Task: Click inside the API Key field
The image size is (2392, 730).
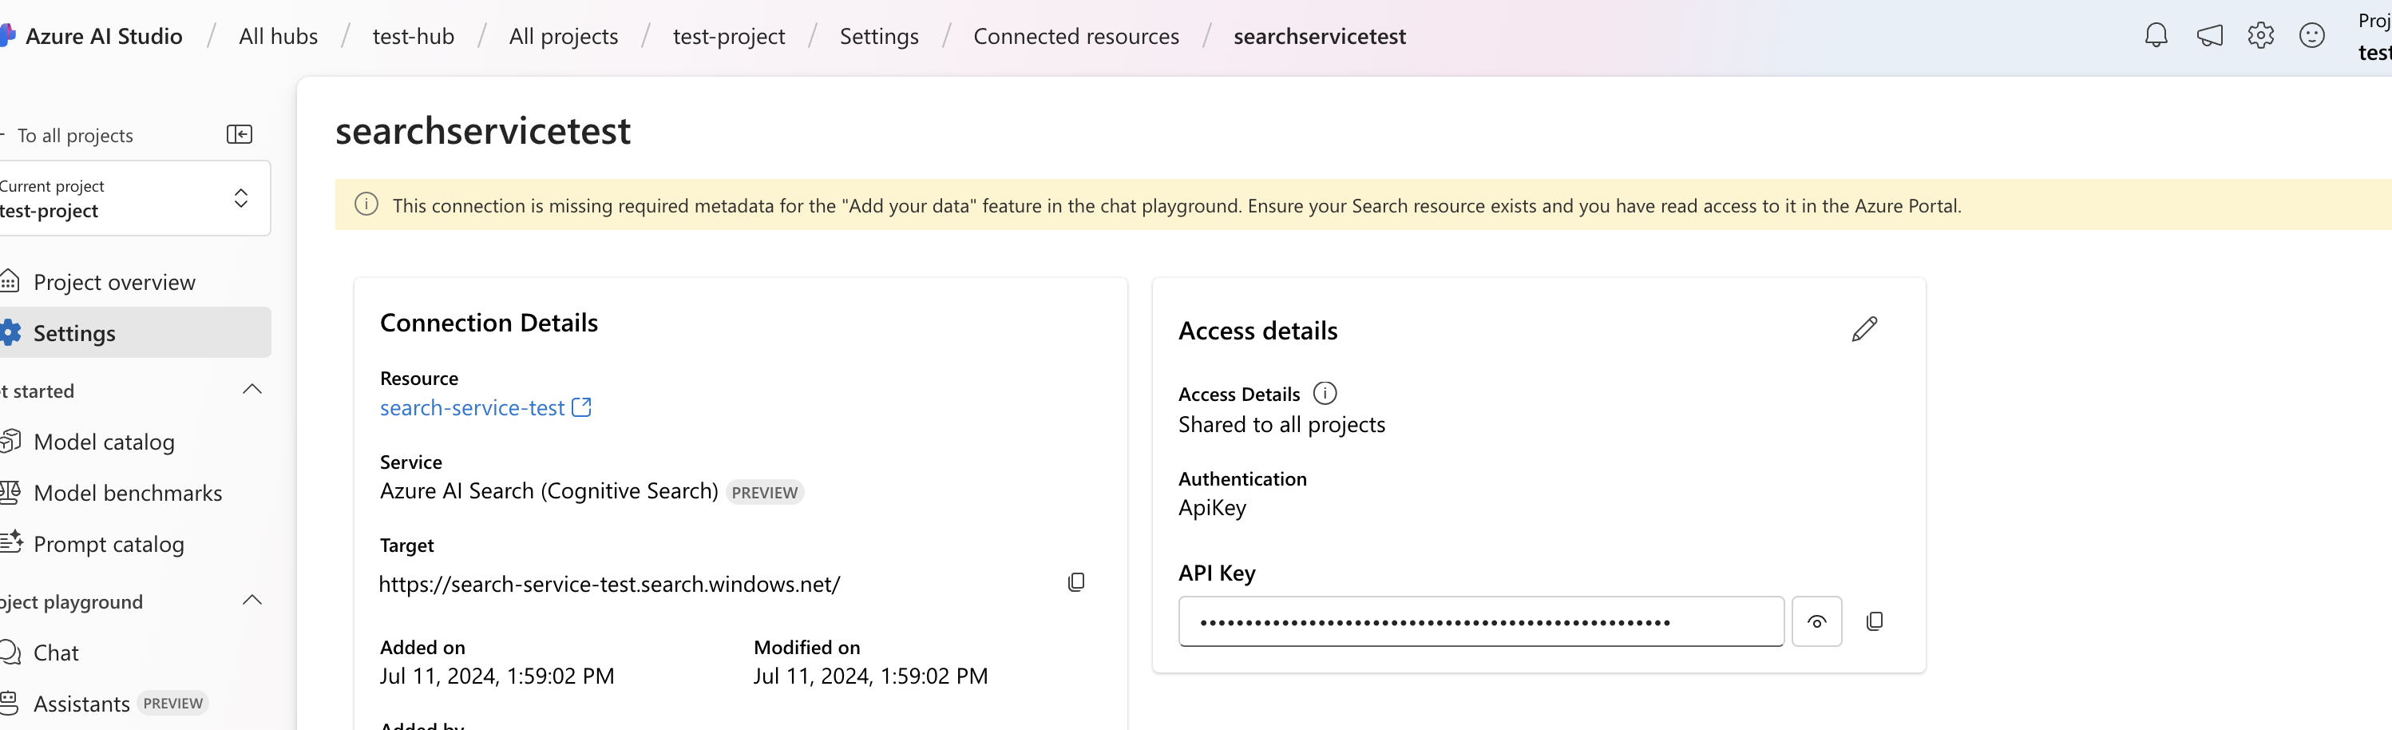Action: [1481, 621]
